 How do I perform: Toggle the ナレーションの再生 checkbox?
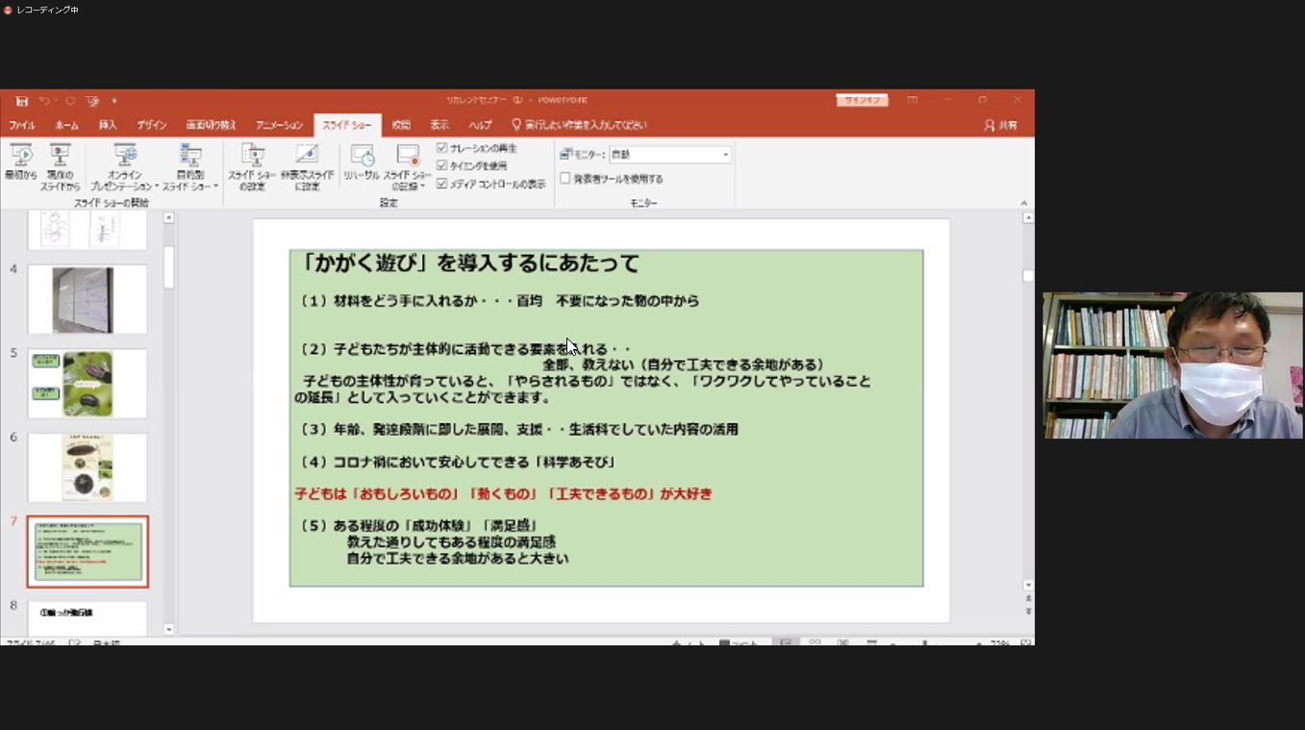pyautogui.click(x=442, y=148)
